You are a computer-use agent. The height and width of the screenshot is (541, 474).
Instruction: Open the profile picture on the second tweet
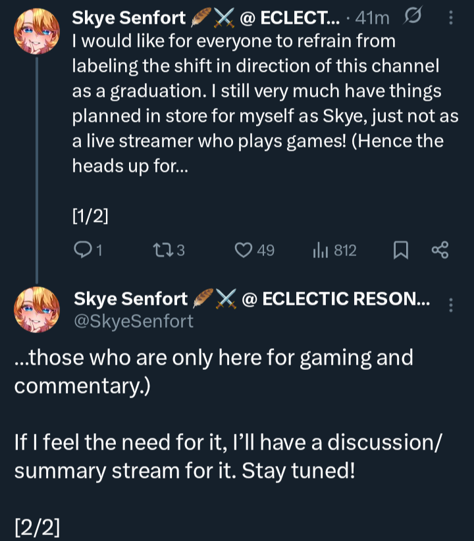pos(37,309)
